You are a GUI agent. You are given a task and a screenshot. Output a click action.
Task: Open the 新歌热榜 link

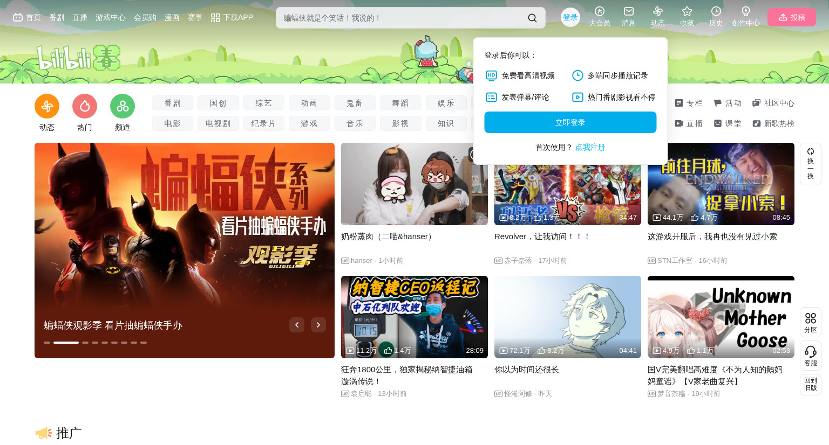[x=773, y=123]
